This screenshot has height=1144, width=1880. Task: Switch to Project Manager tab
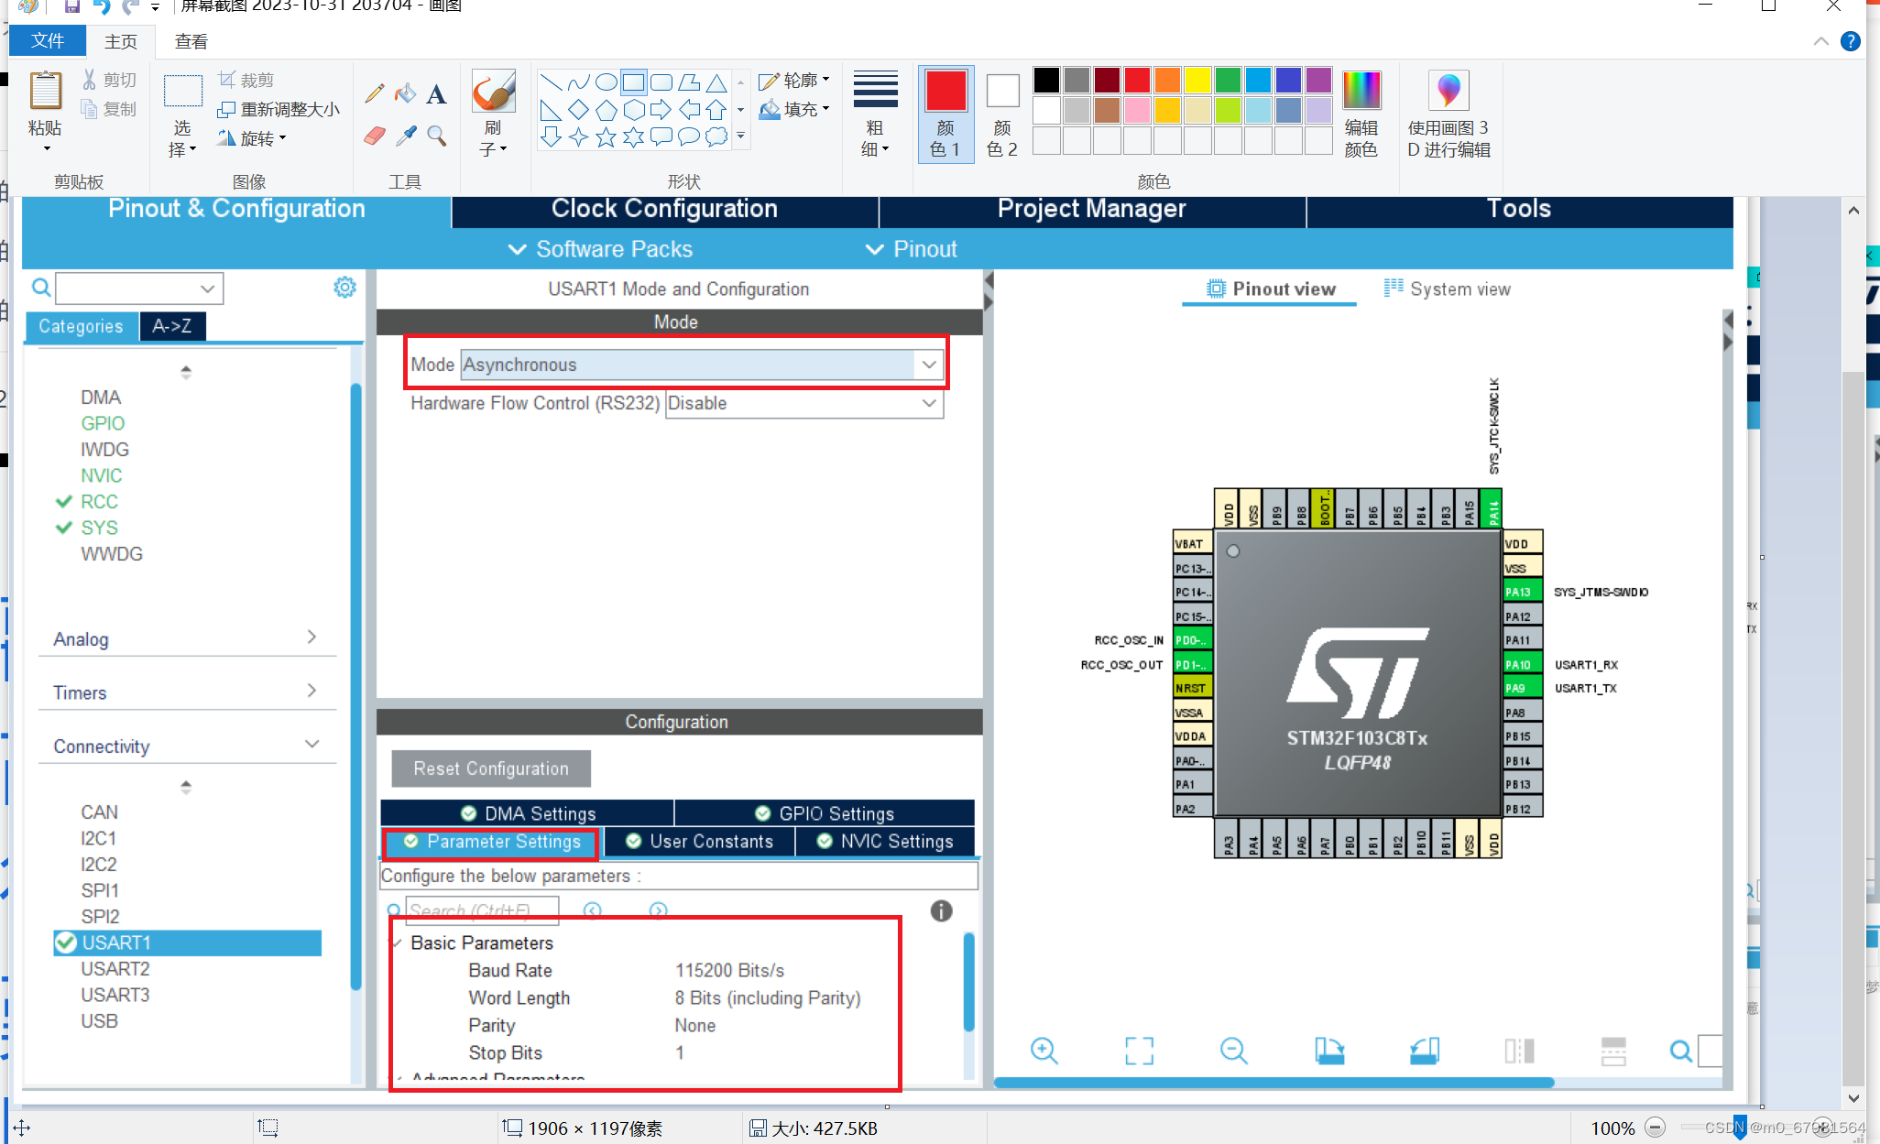pos(1091,210)
